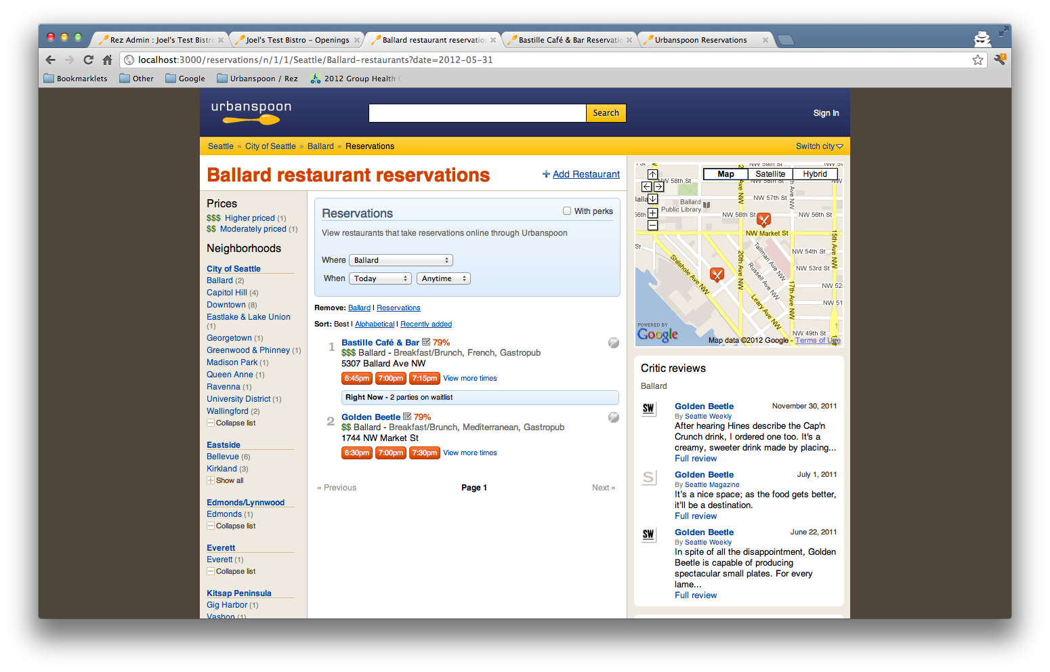Pan the map up with the arrow
The width and height of the screenshot is (1050, 672).
(x=652, y=174)
